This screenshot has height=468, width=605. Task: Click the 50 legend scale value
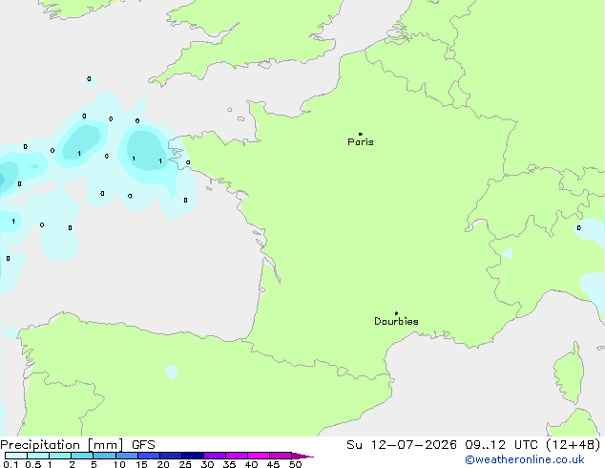[295, 464]
